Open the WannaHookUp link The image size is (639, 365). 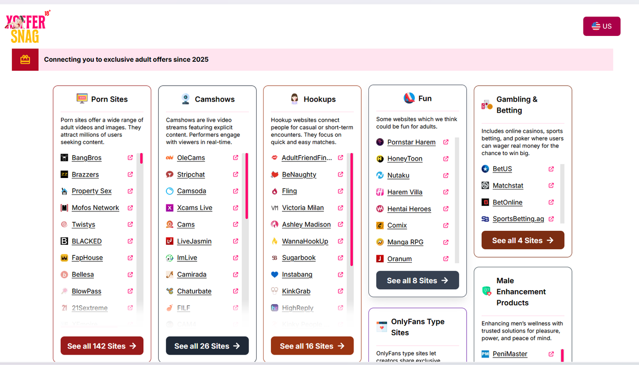tap(305, 241)
